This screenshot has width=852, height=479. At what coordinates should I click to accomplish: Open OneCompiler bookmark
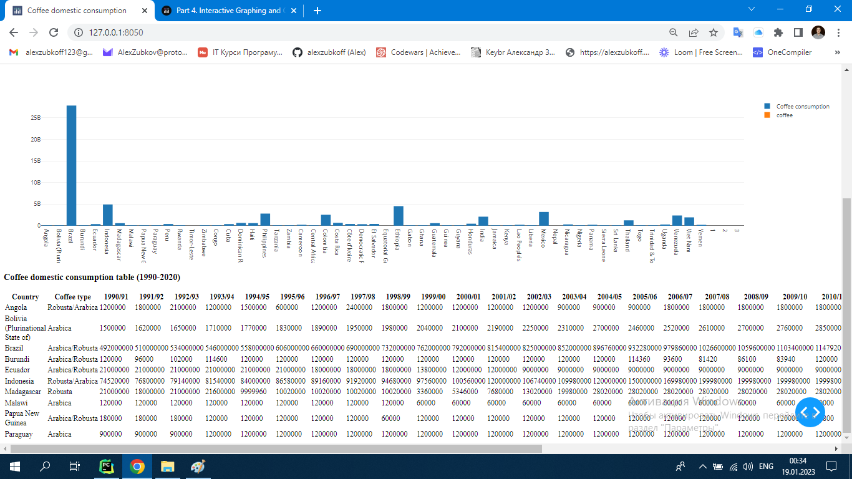click(783, 52)
